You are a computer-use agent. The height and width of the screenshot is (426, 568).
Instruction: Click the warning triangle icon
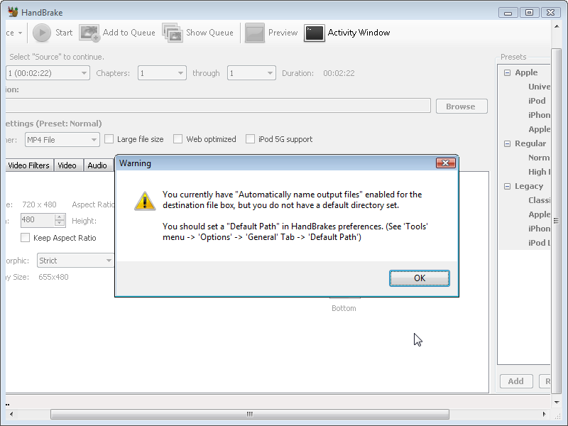(x=145, y=201)
